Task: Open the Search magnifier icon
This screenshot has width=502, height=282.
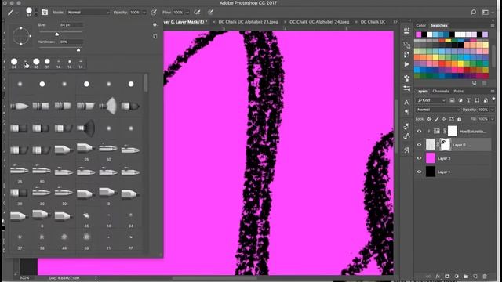Action: [473, 13]
